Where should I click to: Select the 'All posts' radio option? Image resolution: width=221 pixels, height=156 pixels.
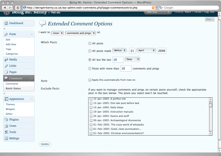90,43
